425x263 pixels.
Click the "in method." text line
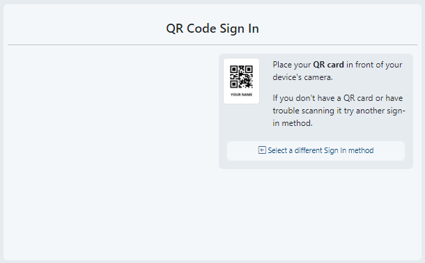293,123
